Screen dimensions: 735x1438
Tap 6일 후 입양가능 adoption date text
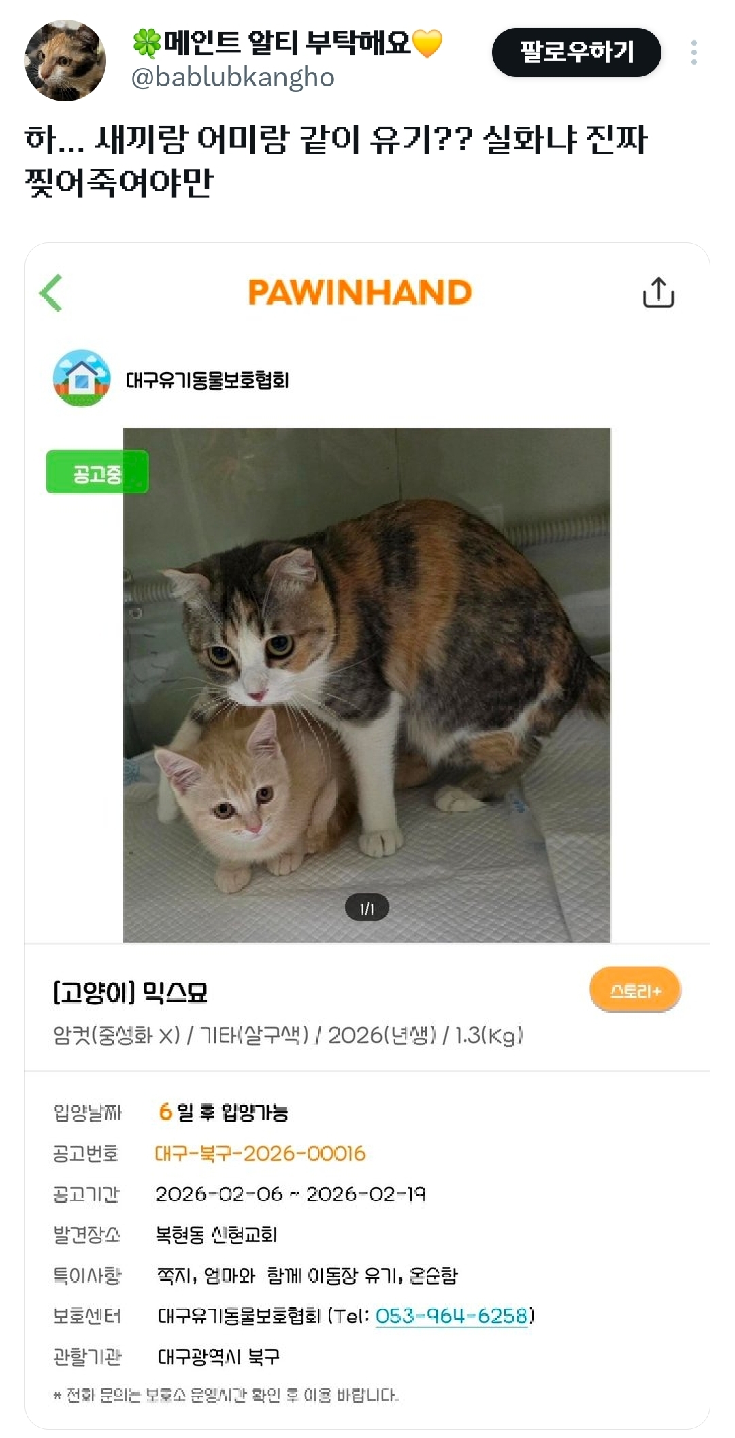[223, 1112]
